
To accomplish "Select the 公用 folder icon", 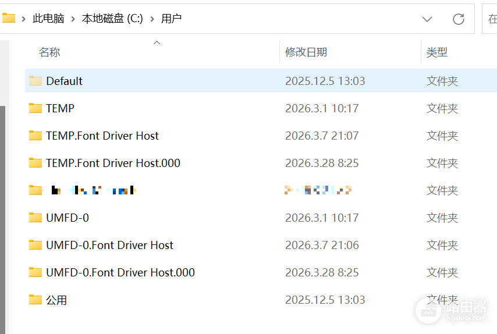I will (x=35, y=300).
